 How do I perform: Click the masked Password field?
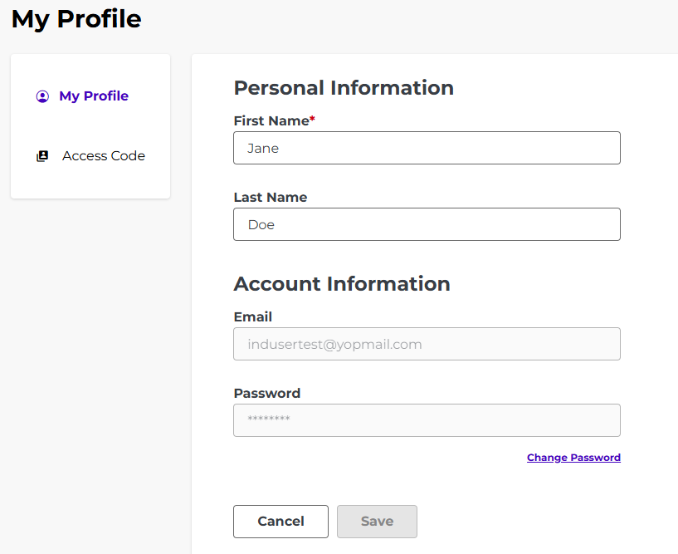tap(427, 420)
